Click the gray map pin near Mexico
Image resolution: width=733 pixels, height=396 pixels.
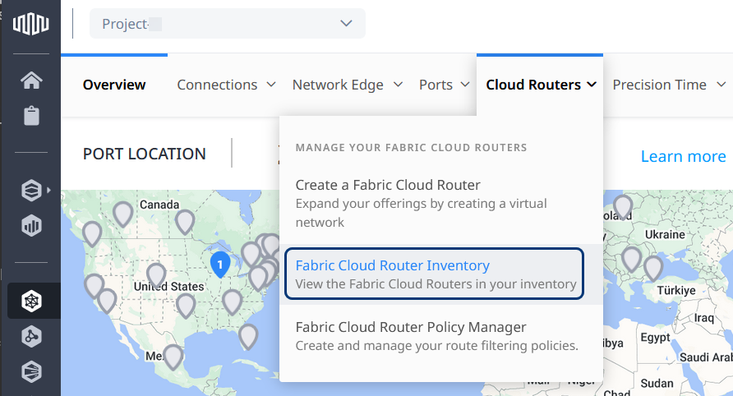point(173,357)
